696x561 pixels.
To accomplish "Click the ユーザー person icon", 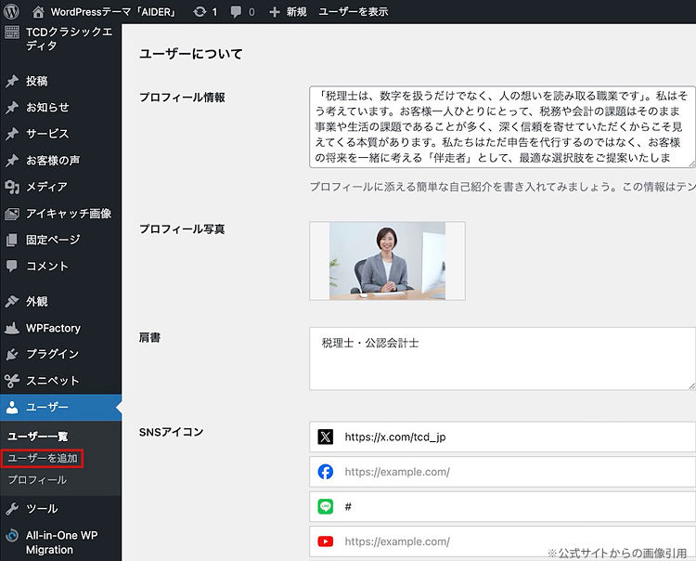I will point(12,408).
